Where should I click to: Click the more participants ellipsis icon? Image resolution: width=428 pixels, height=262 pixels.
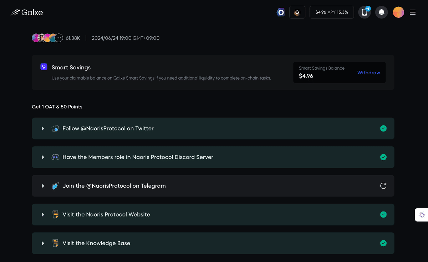click(59, 38)
